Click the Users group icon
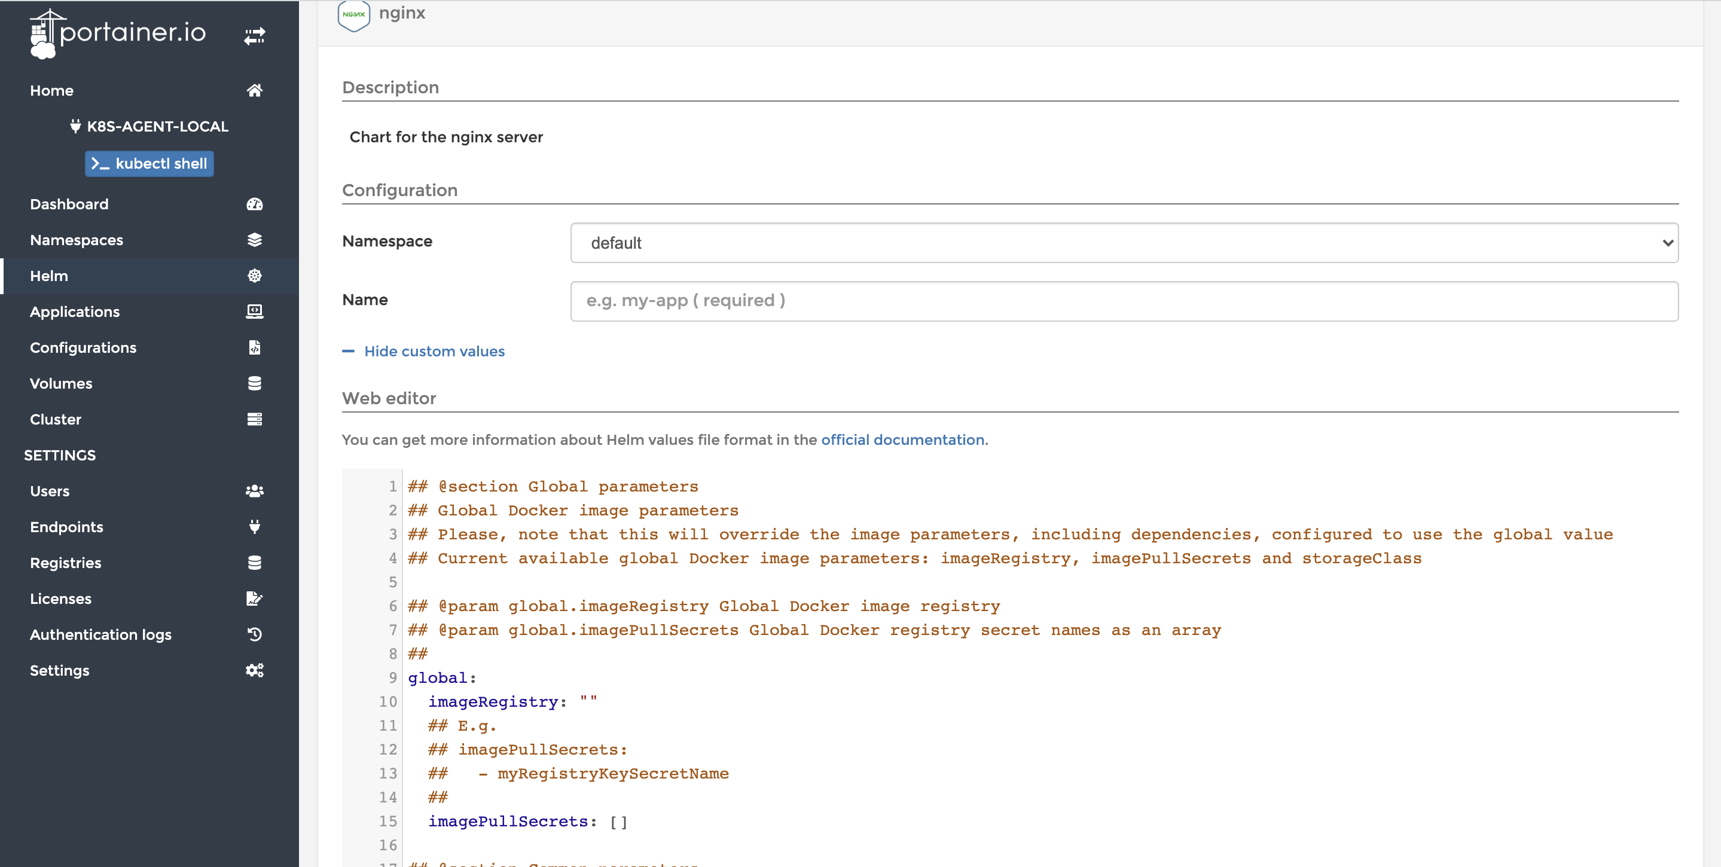 [255, 491]
